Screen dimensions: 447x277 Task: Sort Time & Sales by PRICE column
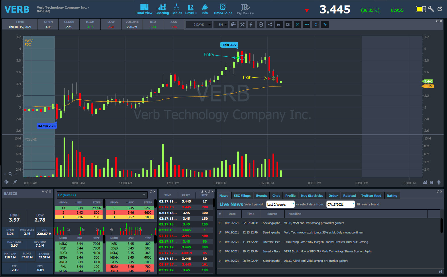click(186, 195)
